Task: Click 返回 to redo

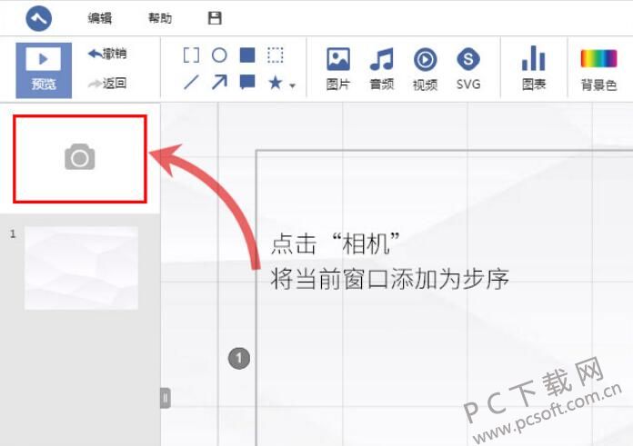Action: click(x=107, y=84)
